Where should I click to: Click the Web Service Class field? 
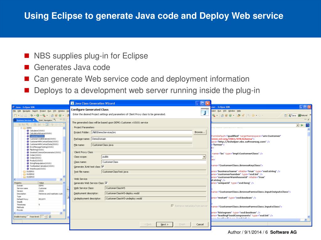(x=155, y=188)
